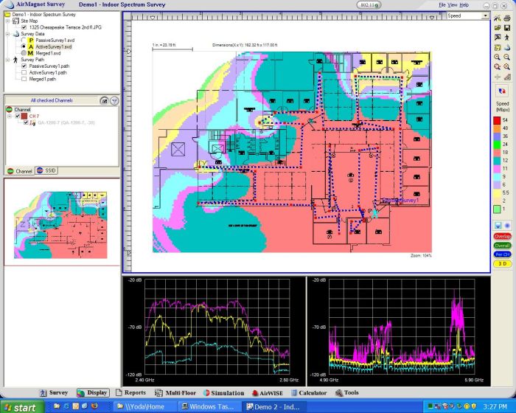Collapse the Survey Path tree node
This screenshot has height=413, width=516.
click(7, 60)
